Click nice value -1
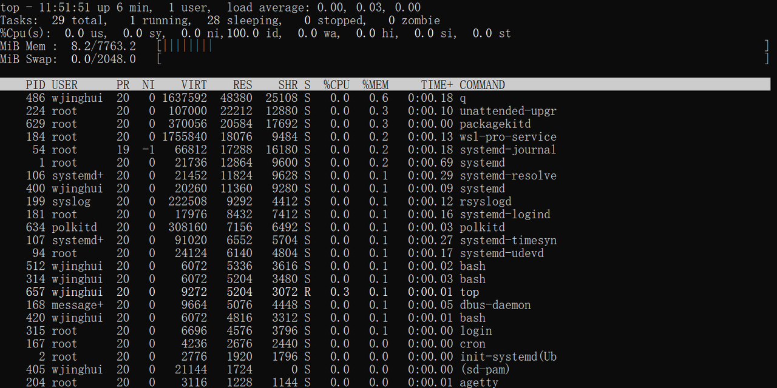The width and height of the screenshot is (777, 388). [149, 150]
